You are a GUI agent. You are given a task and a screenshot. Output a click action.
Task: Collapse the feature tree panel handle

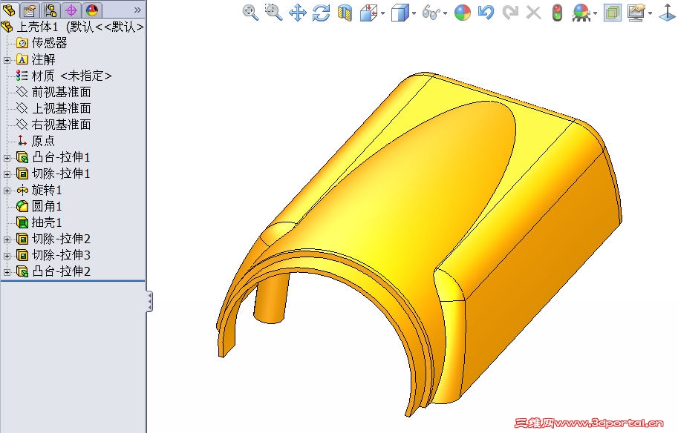tap(149, 301)
